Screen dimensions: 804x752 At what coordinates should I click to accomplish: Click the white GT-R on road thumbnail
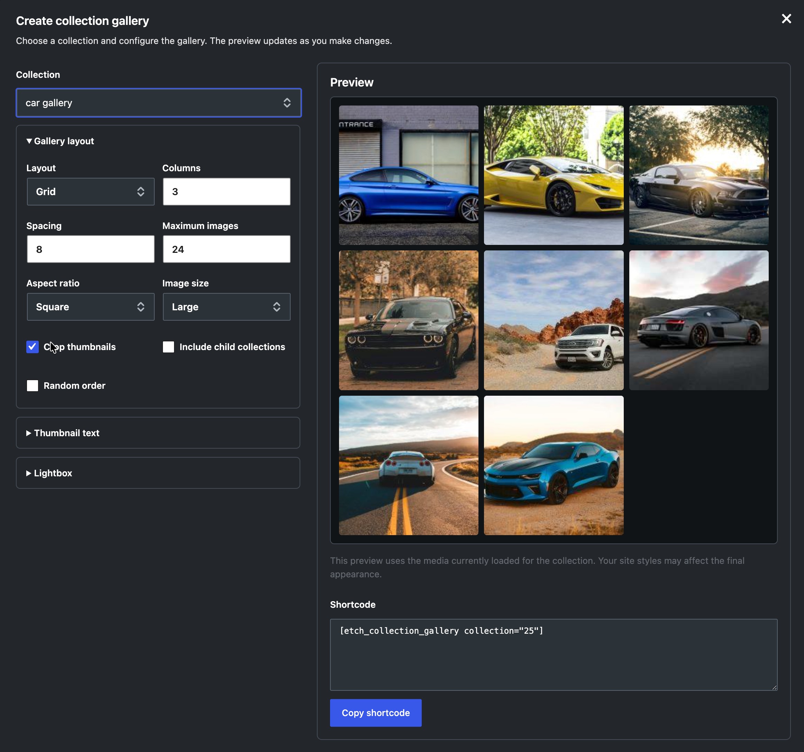point(409,465)
